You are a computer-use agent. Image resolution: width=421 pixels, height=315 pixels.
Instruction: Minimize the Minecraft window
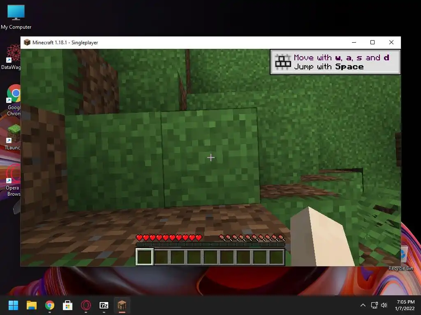click(x=354, y=42)
